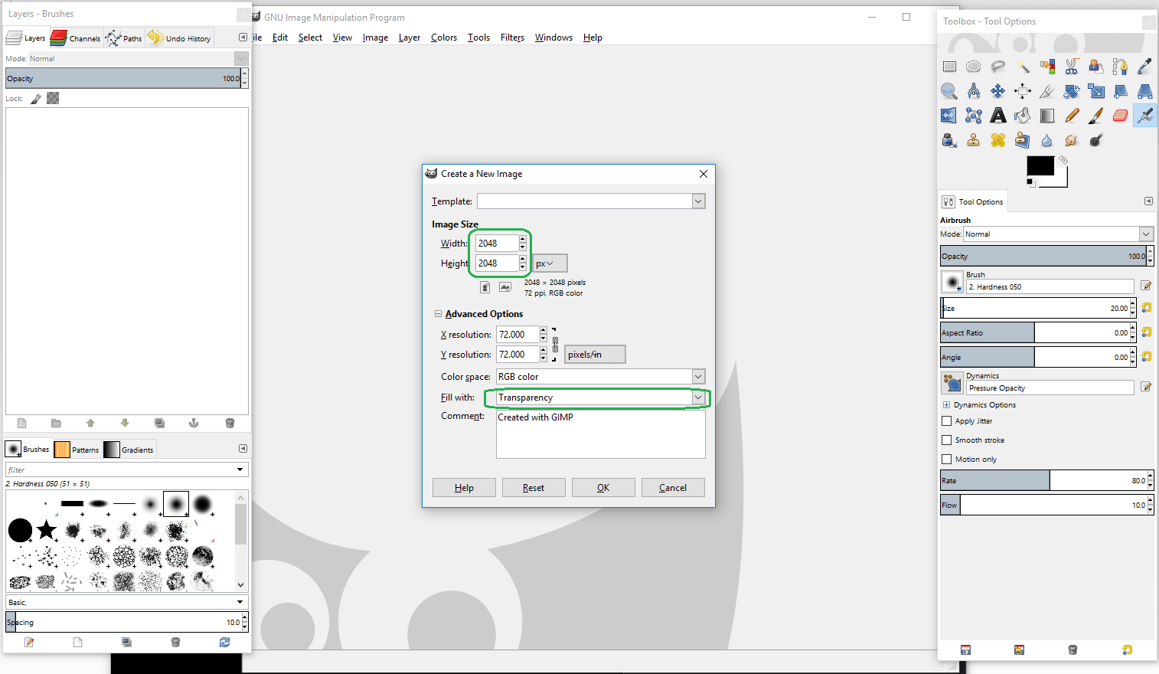Enable the Apply Jitter checkbox
The width and height of the screenshot is (1159, 674).
[x=947, y=420]
